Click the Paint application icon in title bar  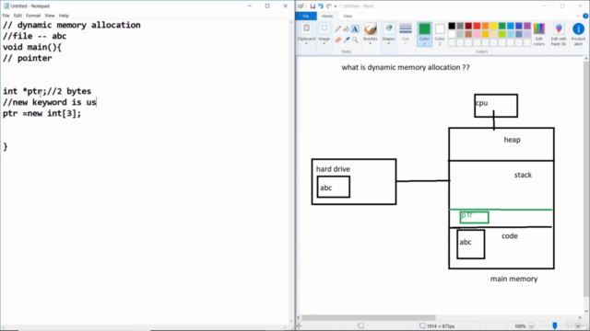[x=301, y=6]
